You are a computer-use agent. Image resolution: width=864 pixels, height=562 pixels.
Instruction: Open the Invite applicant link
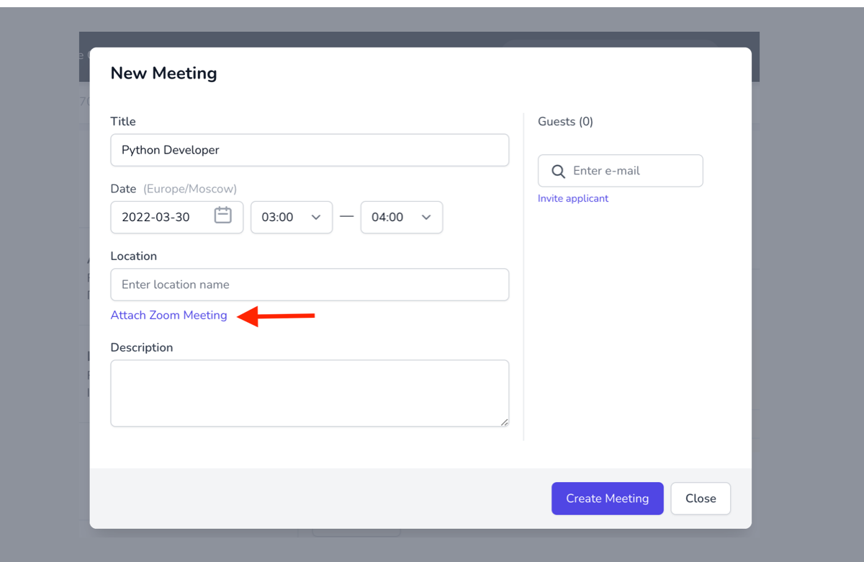pos(573,198)
